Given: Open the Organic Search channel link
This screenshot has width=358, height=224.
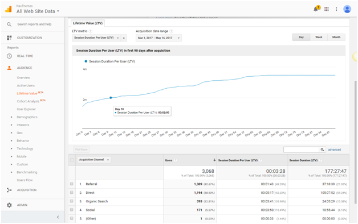Looking at the screenshot, I should (x=96, y=201).
